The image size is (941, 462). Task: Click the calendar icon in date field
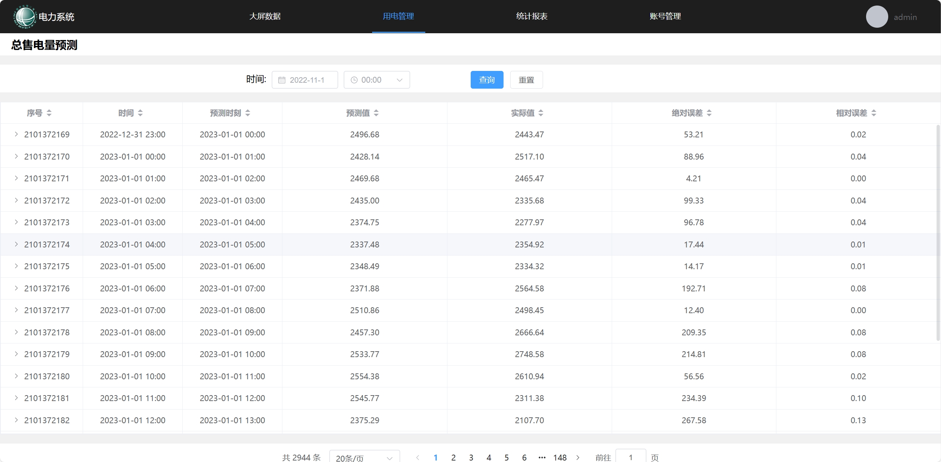282,80
